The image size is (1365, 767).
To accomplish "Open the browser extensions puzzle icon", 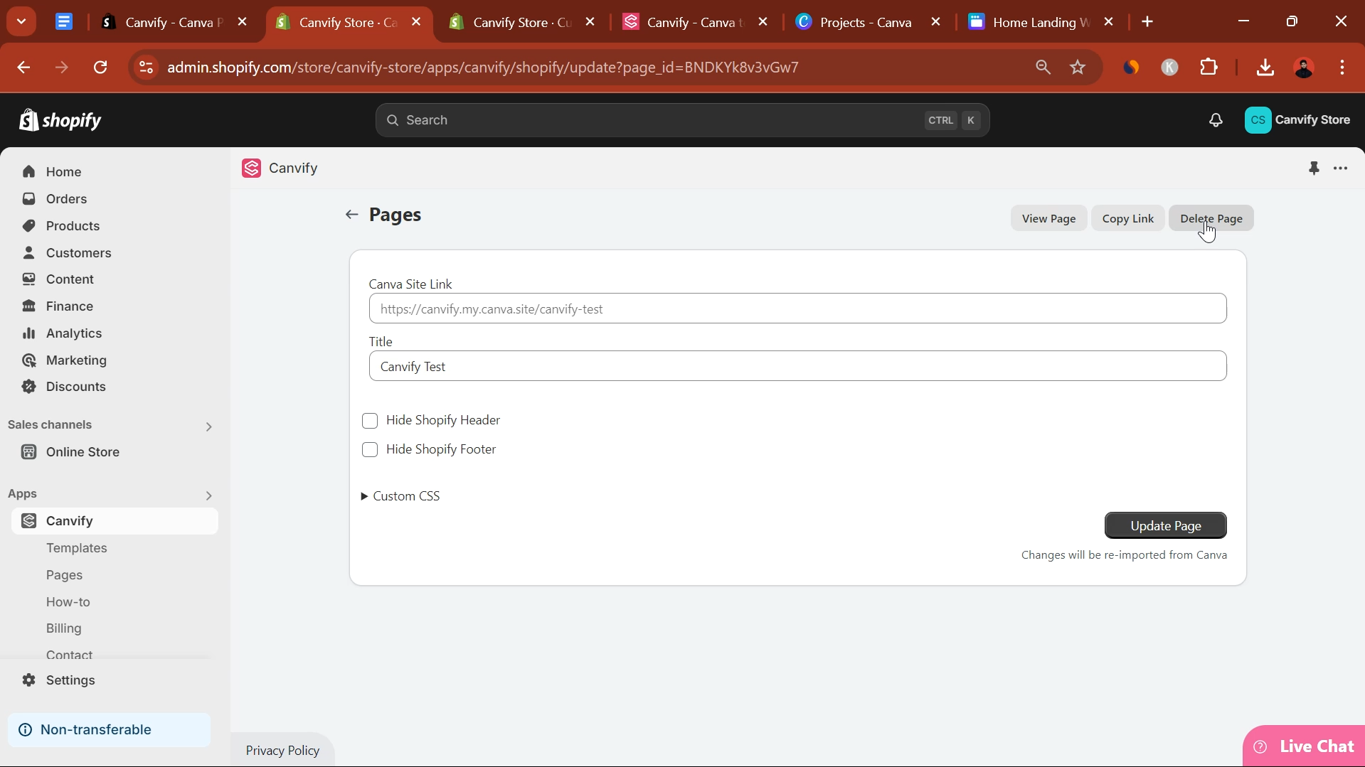I will point(1209,68).
